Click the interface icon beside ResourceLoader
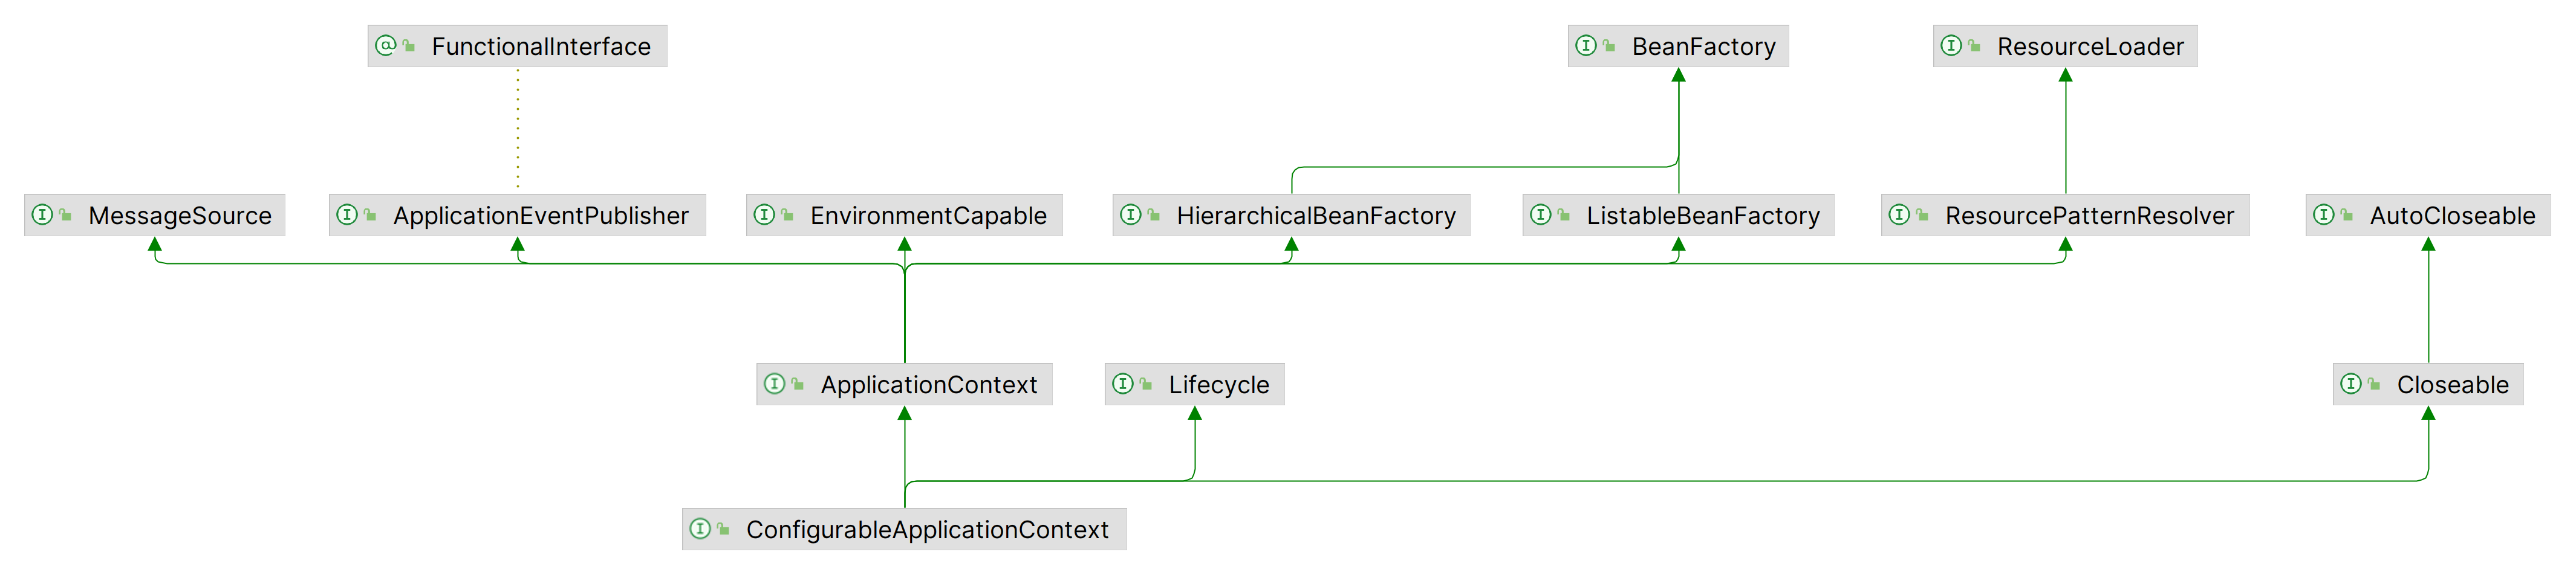The height and width of the screenshot is (575, 2576). 1950,46
